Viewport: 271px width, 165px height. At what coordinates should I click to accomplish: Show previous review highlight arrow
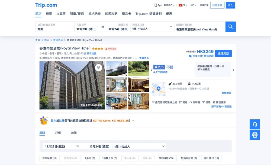pos(151,70)
